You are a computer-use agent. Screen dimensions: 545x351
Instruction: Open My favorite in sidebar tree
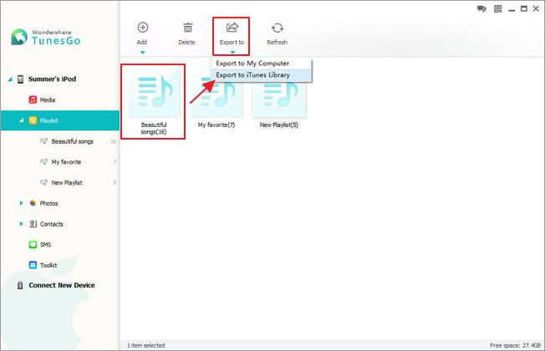tap(66, 162)
